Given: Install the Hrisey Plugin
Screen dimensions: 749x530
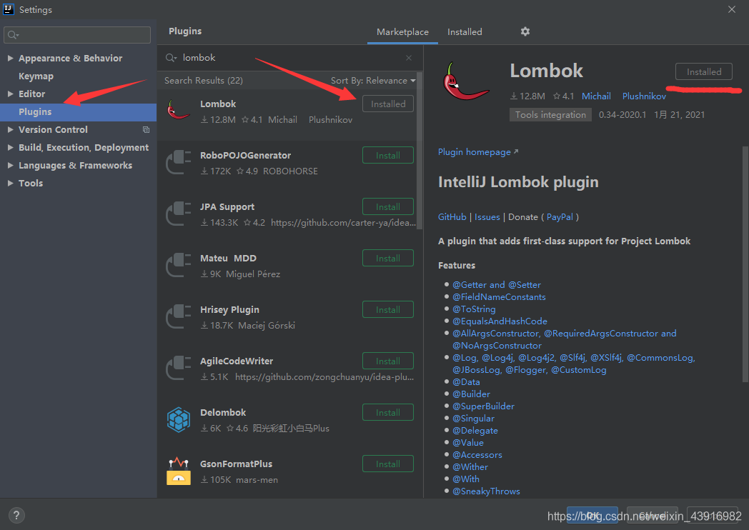Looking at the screenshot, I should click(x=388, y=309).
